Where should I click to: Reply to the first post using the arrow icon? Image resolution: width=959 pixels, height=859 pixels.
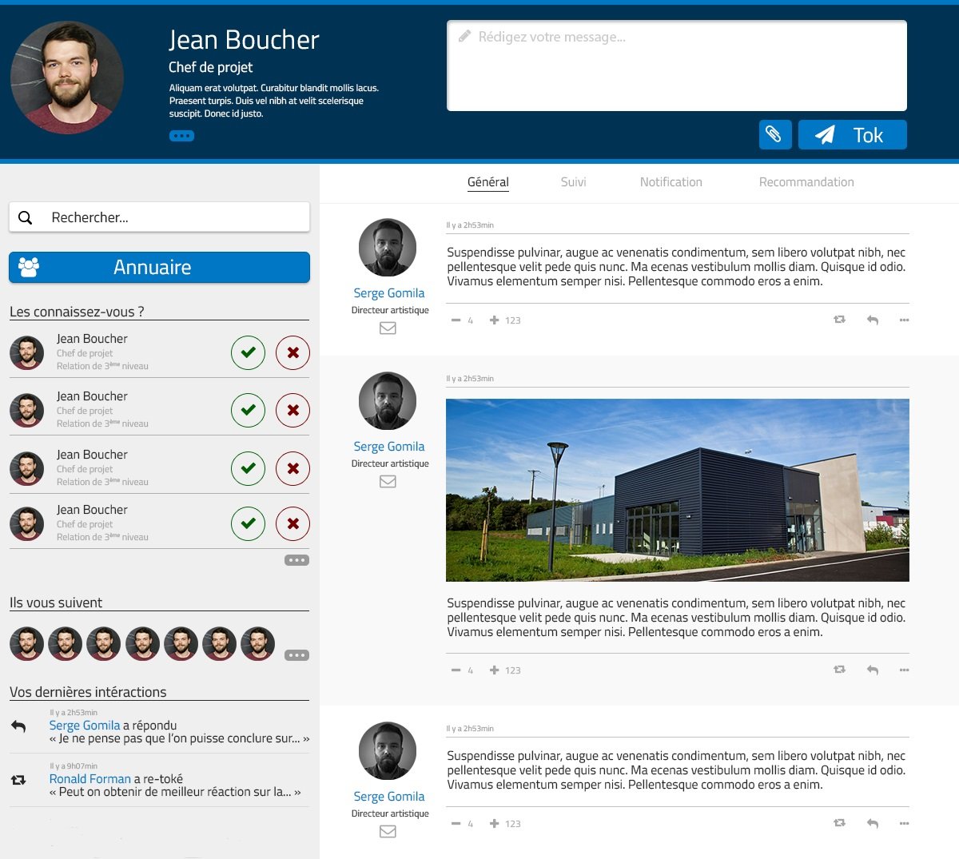pyautogui.click(x=873, y=320)
